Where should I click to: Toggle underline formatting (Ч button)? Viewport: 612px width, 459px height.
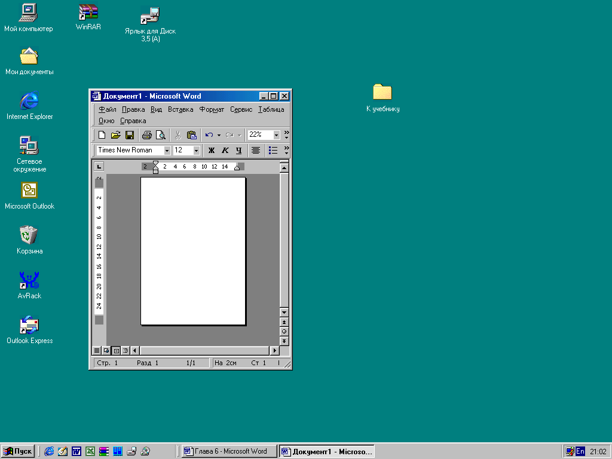(x=238, y=150)
